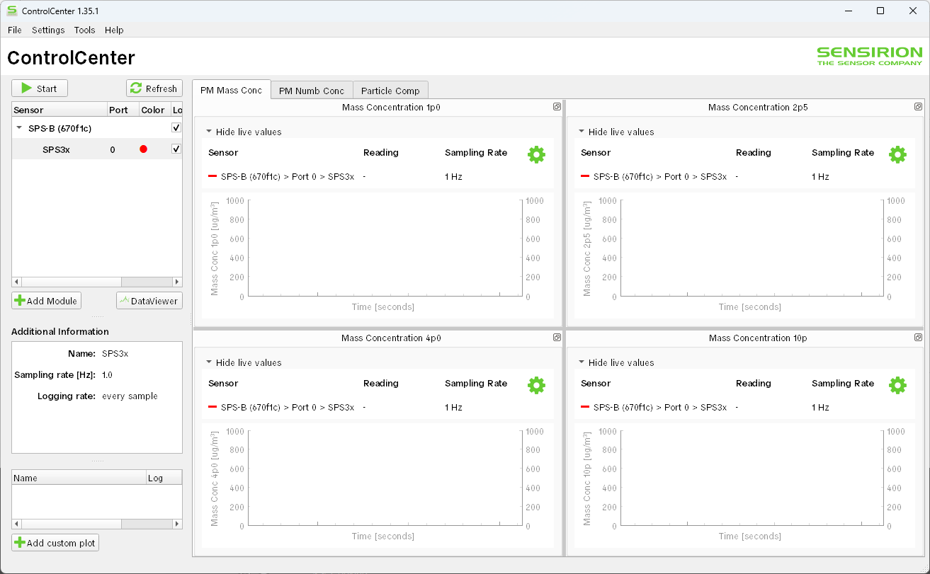Click the sampling rate value 1.0
Viewport: 930px width, 574px height.
tap(107, 374)
